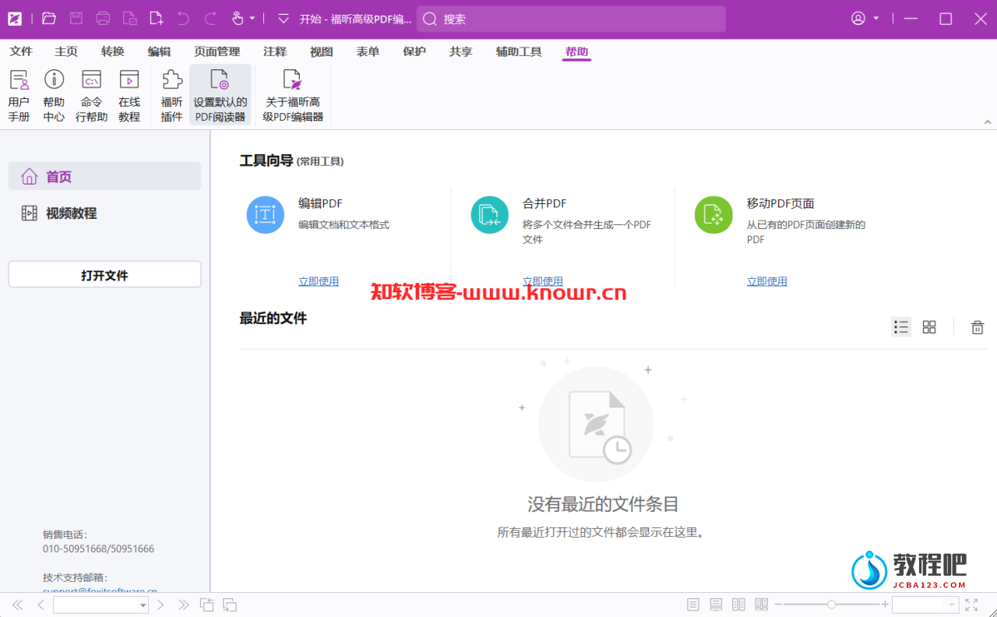Image resolution: width=997 pixels, height=617 pixels.
Task: Click the Print icon in quick access toolbar
Action: [103, 19]
